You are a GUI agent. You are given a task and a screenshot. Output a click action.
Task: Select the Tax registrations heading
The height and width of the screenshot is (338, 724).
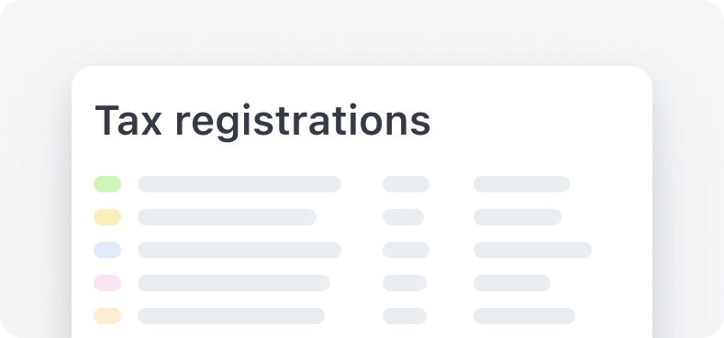click(262, 121)
